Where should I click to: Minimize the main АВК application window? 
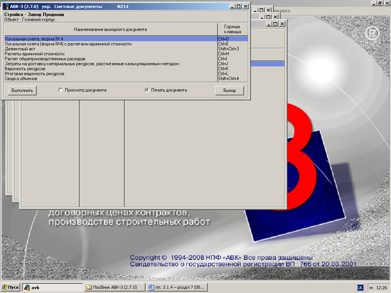(374, 3)
